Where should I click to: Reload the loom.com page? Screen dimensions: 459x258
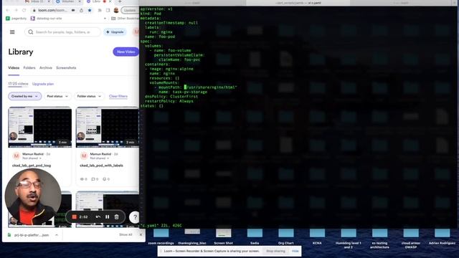[x=24, y=10]
